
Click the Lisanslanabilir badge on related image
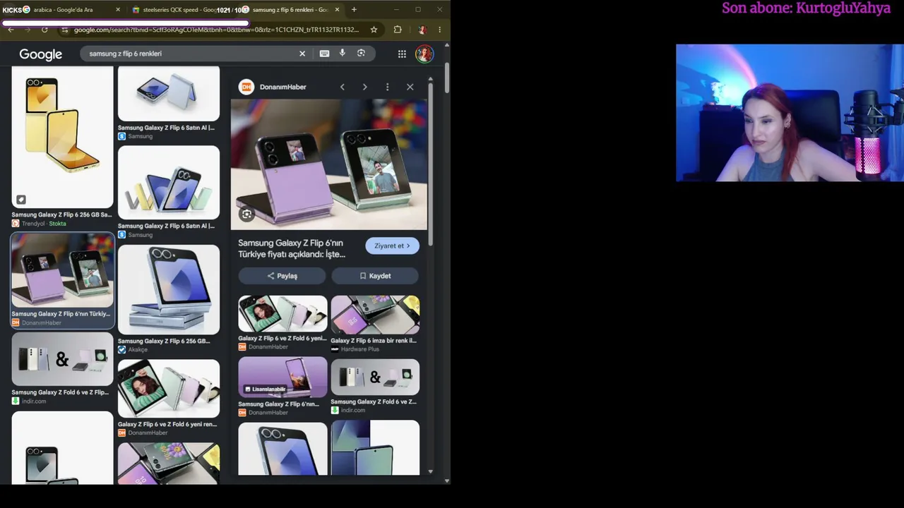tap(265, 389)
